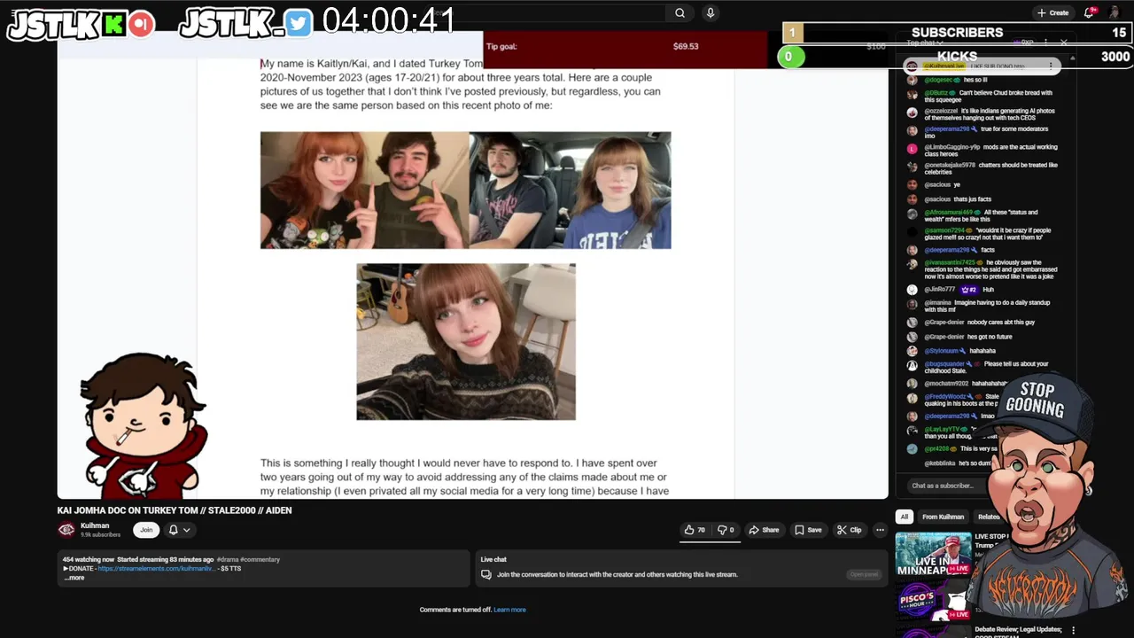
Task: Open live chat more options menu
Action: click(x=1045, y=42)
